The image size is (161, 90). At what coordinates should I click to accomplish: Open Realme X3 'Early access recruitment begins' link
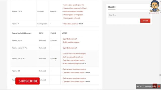(74, 69)
